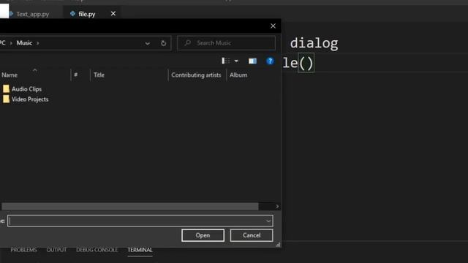The width and height of the screenshot is (468, 263).
Task: Toggle the preview pane icon
Action: (252, 61)
